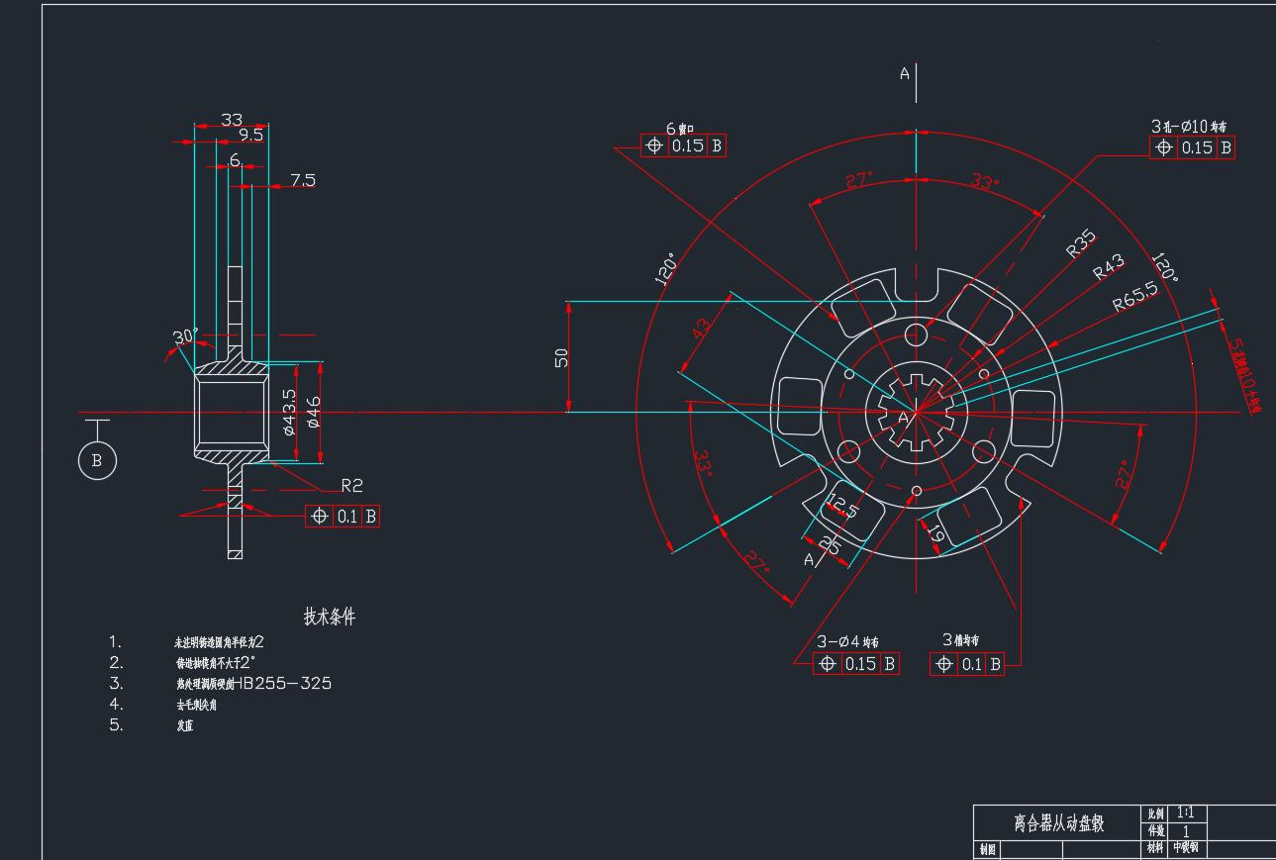
Task: Select the R43 radius dimension
Action: coord(1109,267)
